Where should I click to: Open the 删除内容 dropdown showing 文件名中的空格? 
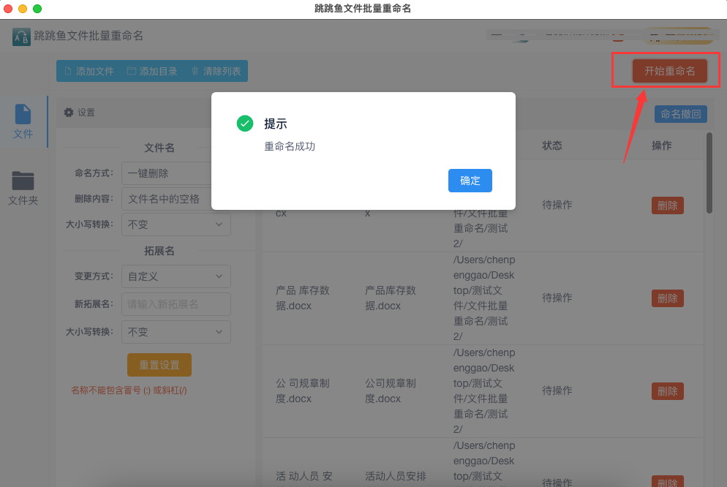tap(167, 199)
